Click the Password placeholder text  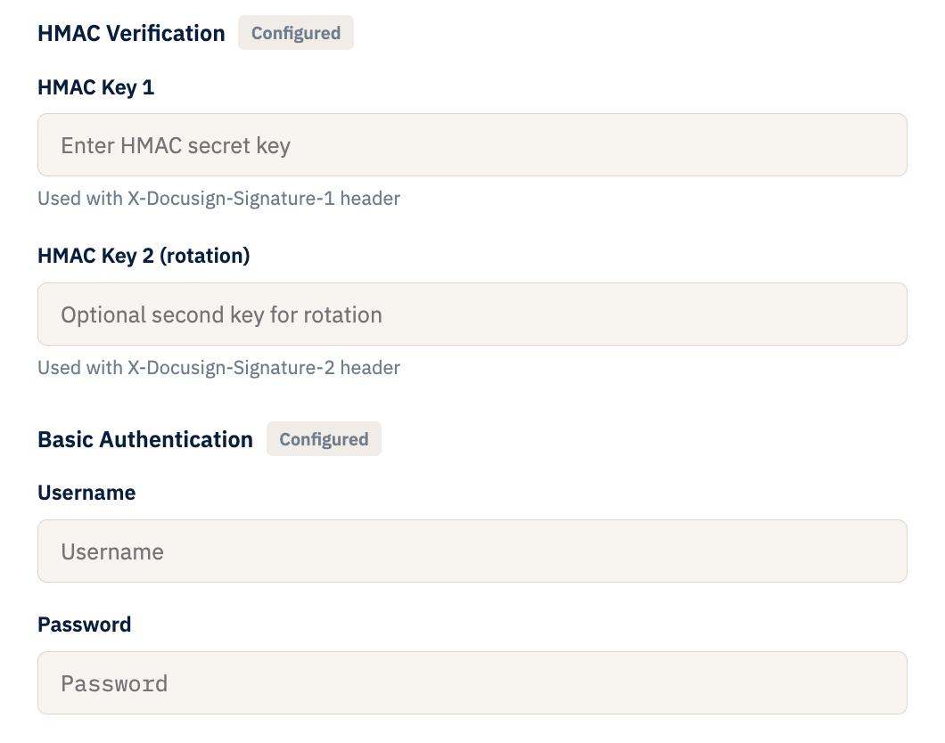(114, 682)
